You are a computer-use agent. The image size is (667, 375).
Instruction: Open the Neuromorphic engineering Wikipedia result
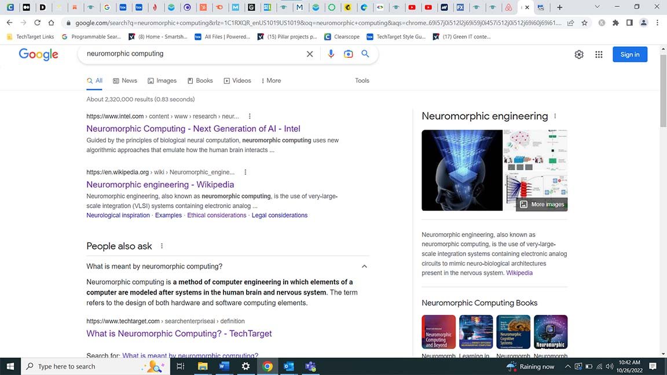coord(160,184)
